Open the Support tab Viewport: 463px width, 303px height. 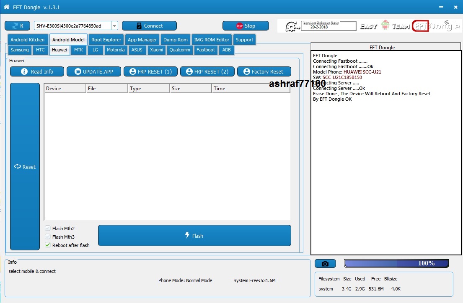(x=244, y=40)
